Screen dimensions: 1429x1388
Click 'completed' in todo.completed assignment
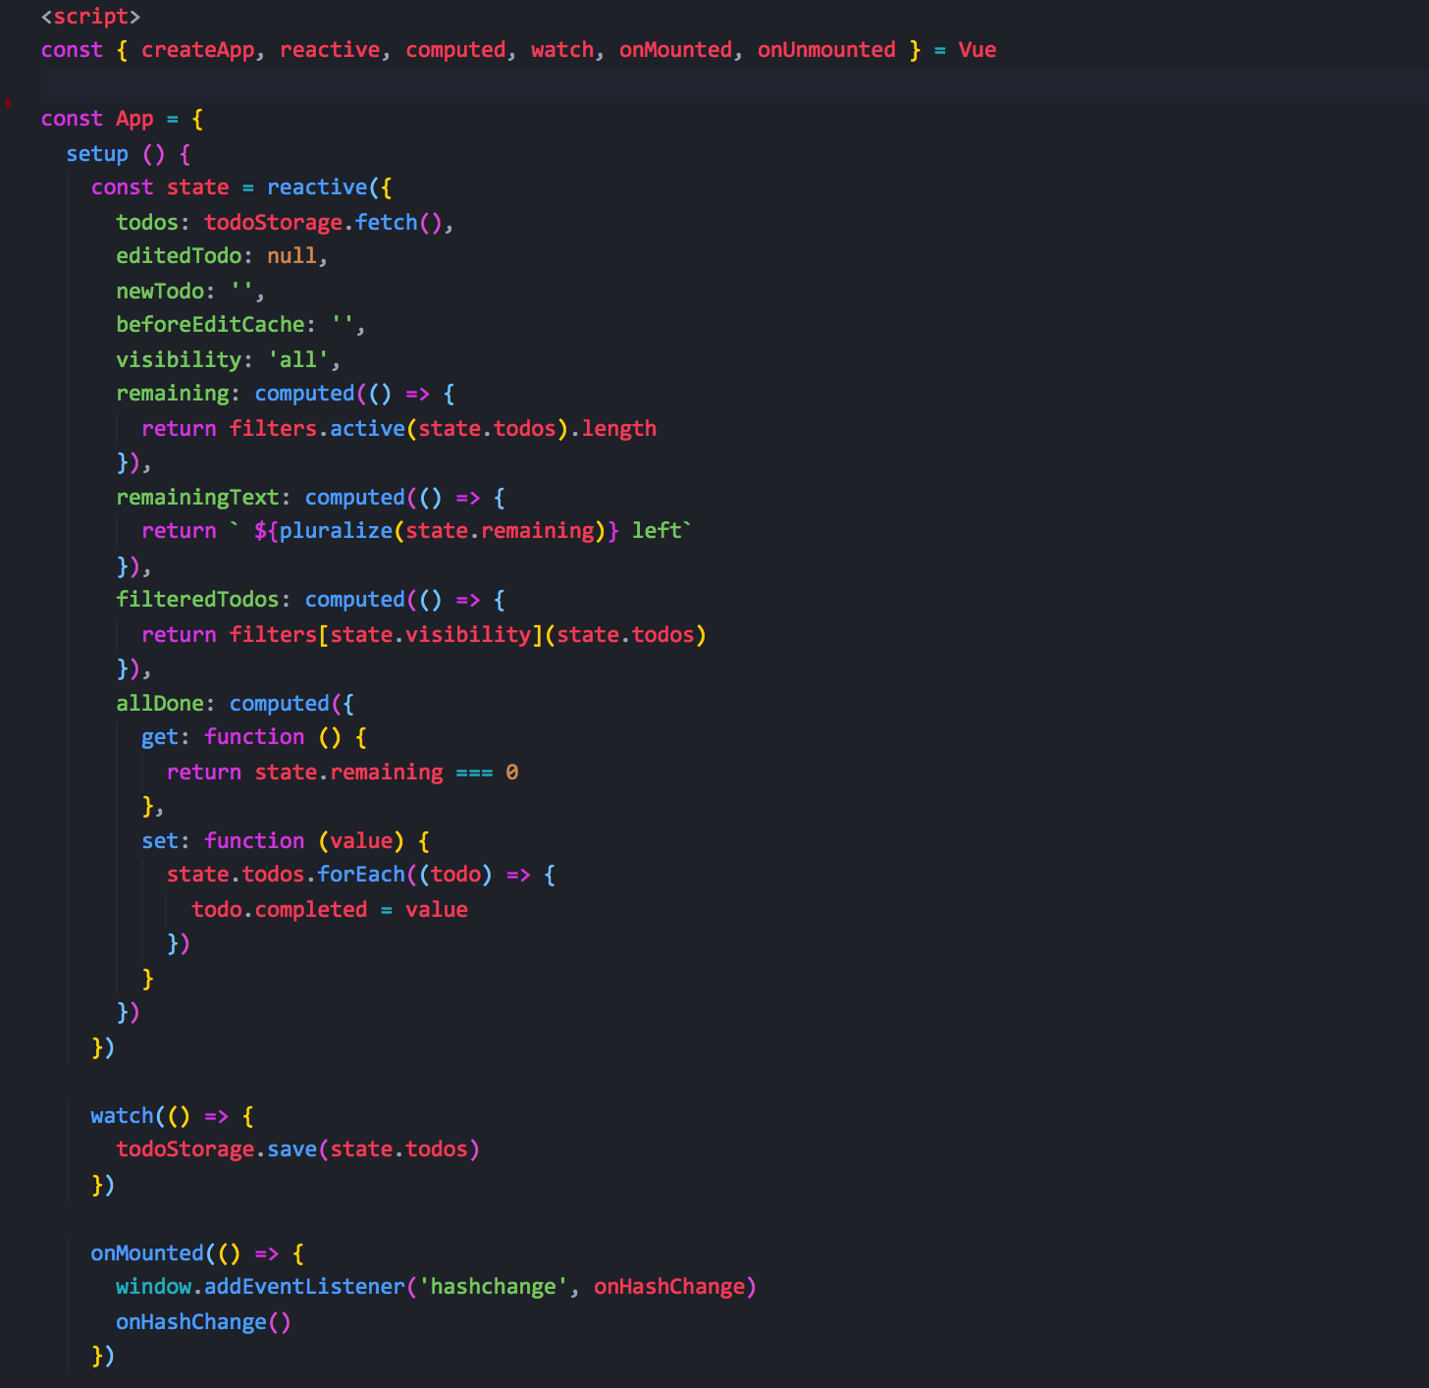tap(311, 910)
